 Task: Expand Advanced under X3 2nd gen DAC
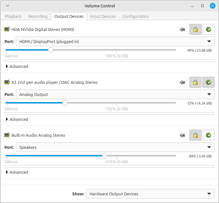[17, 119]
